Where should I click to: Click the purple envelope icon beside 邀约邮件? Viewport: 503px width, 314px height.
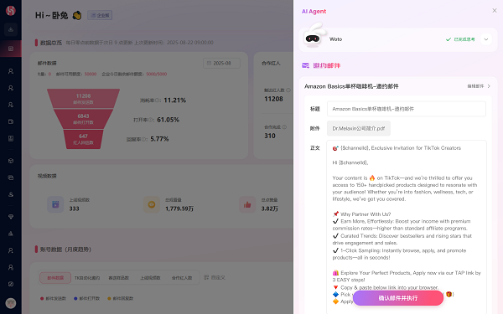[305, 65]
